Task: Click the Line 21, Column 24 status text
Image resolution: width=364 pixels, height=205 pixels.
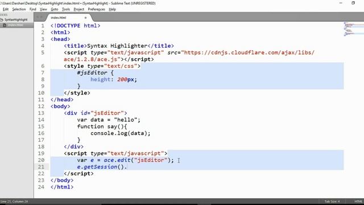Action: tap(14, 202)
